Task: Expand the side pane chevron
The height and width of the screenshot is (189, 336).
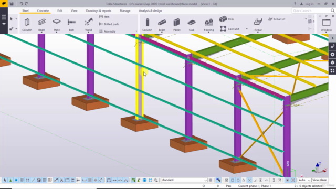Action: 332,38
